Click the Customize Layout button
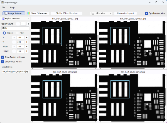Screen dimensions: 167x123 coord(125,13)
